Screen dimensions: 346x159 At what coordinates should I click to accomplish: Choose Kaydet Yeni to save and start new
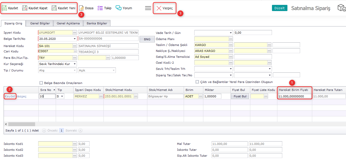click(63, 8)
